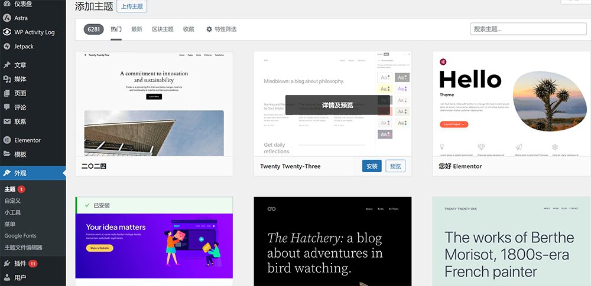Image resolution: width=591 pixels, height=286 pixels.
Task: Click the installed Astra theme thumbnail
Action: pyautogui.click(x=154, y=246)
